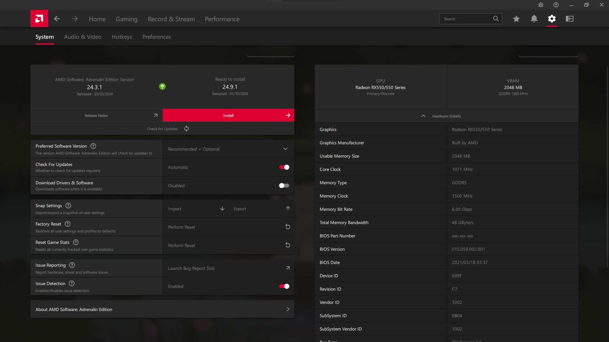Click Perform Reset for Reset Game Stats
Screen dimensions: 609x342
[x=181, y=245]
